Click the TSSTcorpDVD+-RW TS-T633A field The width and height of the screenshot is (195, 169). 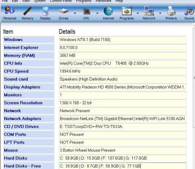coord(123,126)
